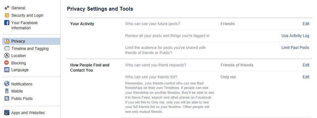Click the Timeline and Tagging icon

click(7, 48)
